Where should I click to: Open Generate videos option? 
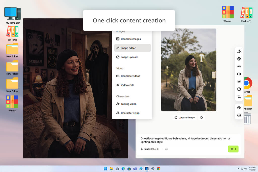pos(132,76)
